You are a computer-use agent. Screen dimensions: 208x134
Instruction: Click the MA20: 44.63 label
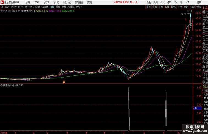pyautogui.click(x=55, y=11)
